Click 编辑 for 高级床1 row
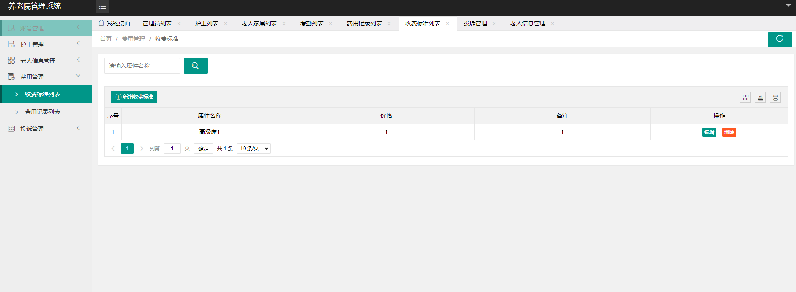Image resolution: width=796 pixels, height=292 pixels. tap(709, 132)
